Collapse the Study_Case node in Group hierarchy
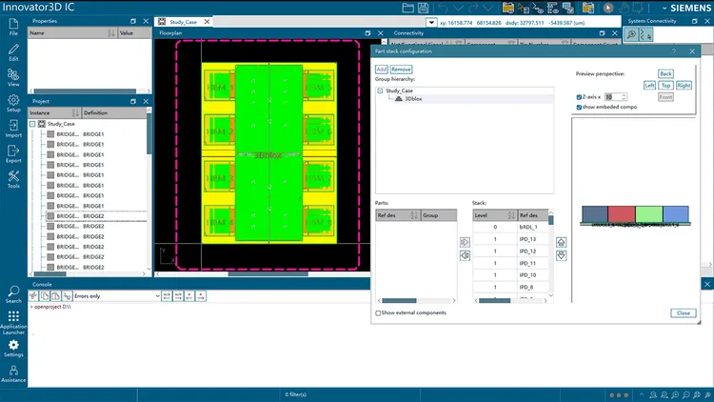Image resolution: width=714 pixels, height=402 pixels. coord(380,90)
